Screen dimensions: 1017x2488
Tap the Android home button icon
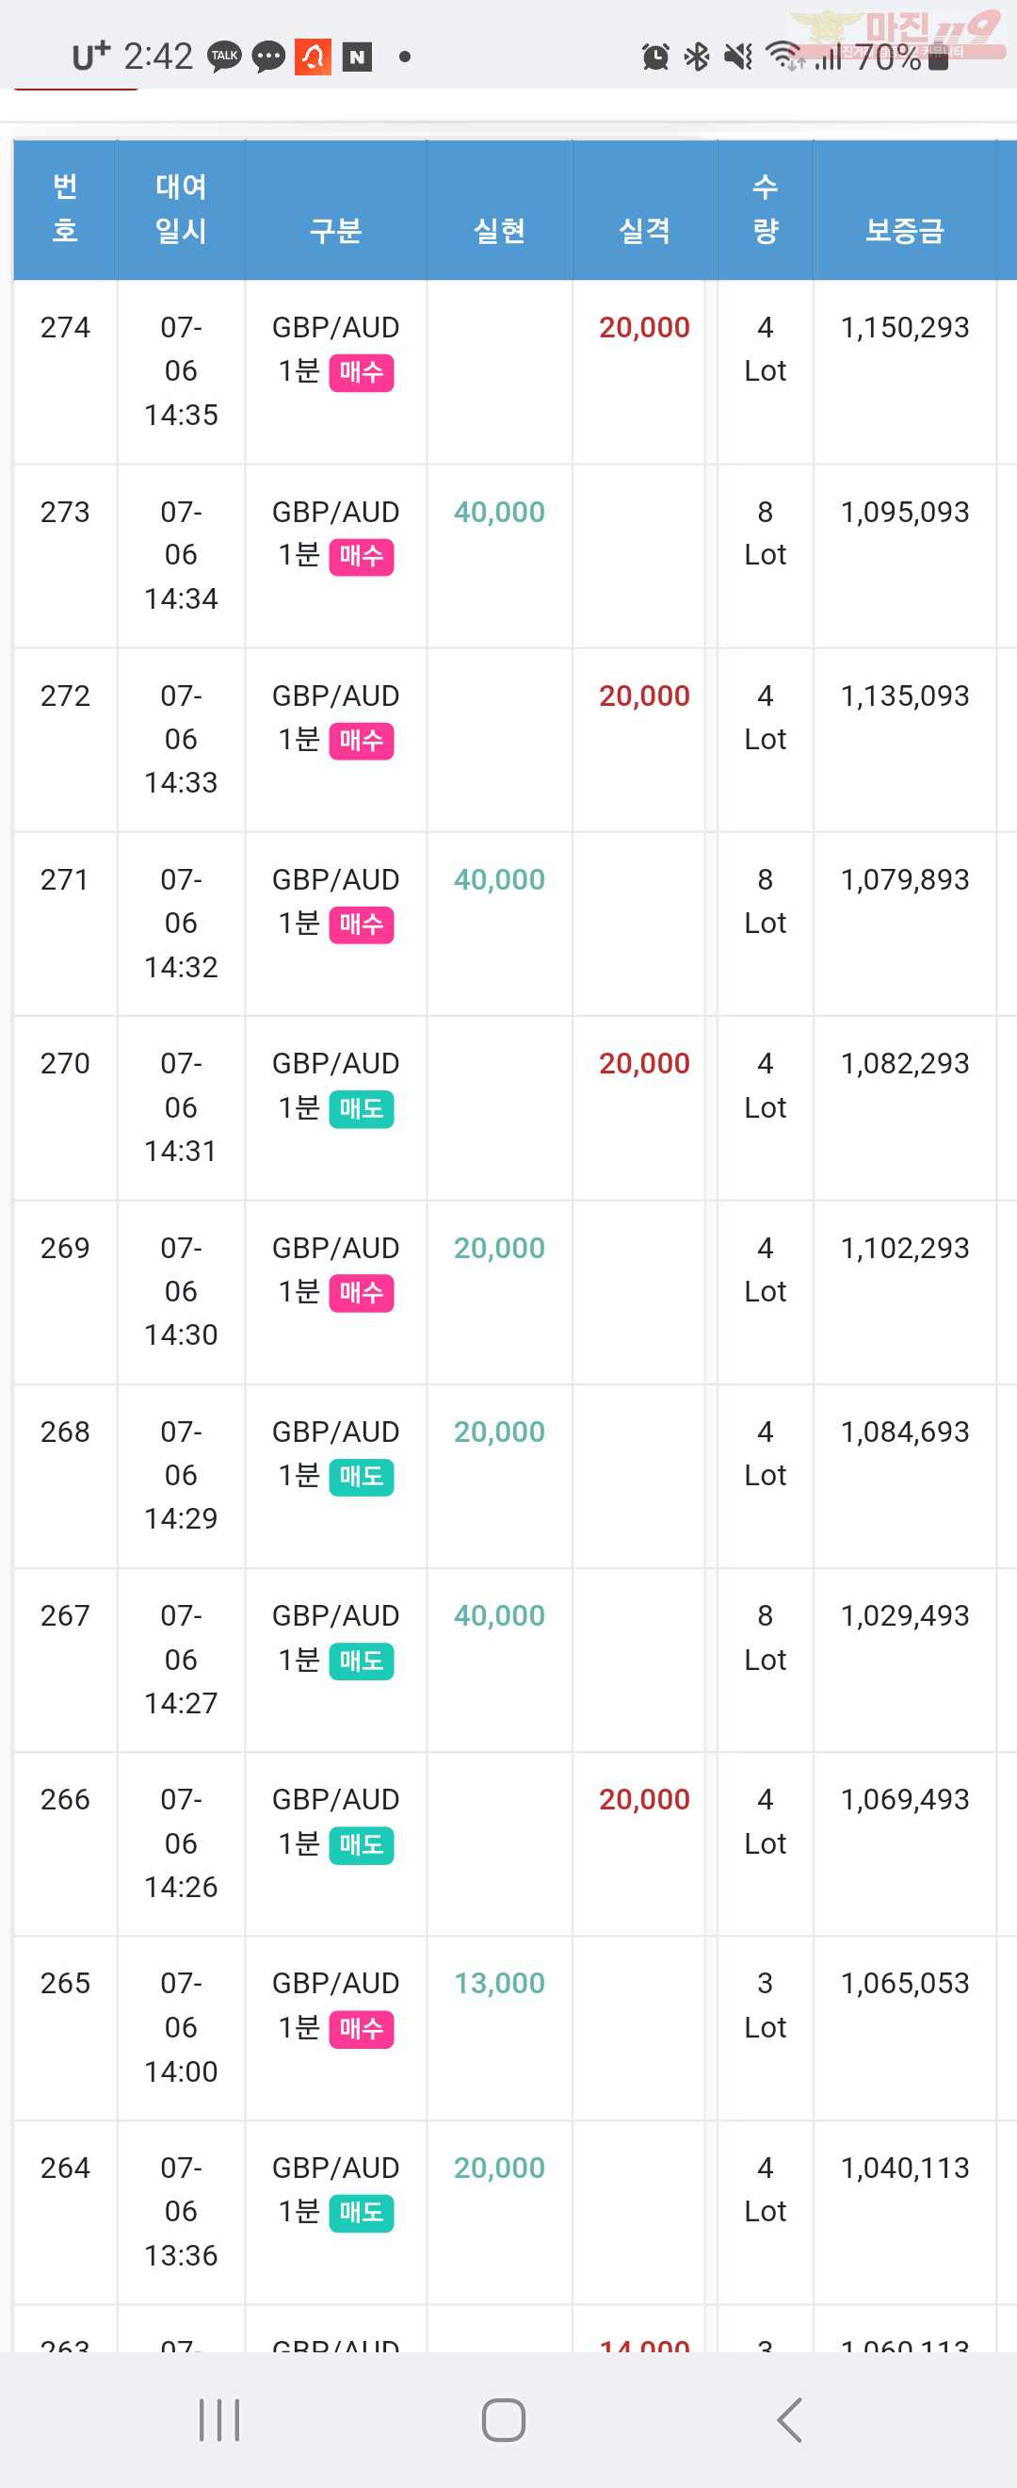[x=504, y=2419]
